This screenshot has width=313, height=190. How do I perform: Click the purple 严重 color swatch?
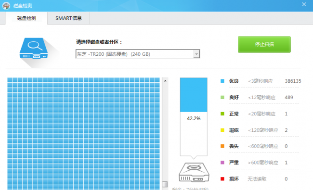coord(222,163)
